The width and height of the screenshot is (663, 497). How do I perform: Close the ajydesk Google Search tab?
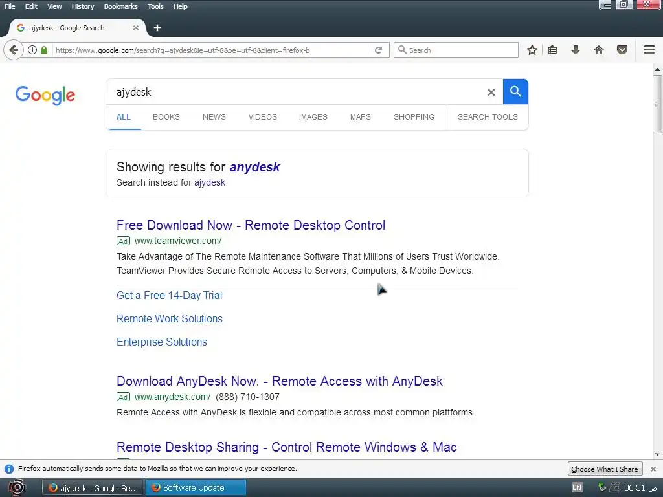tap(136, 28)
